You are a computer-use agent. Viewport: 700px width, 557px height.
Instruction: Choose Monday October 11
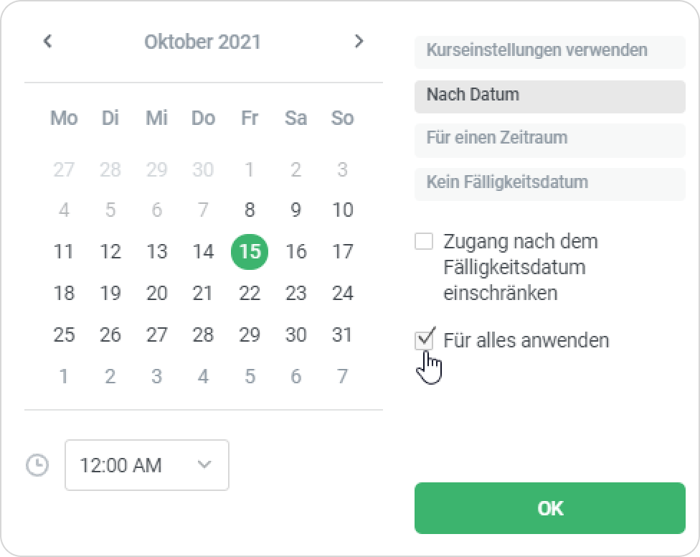[x=64, y=251]
